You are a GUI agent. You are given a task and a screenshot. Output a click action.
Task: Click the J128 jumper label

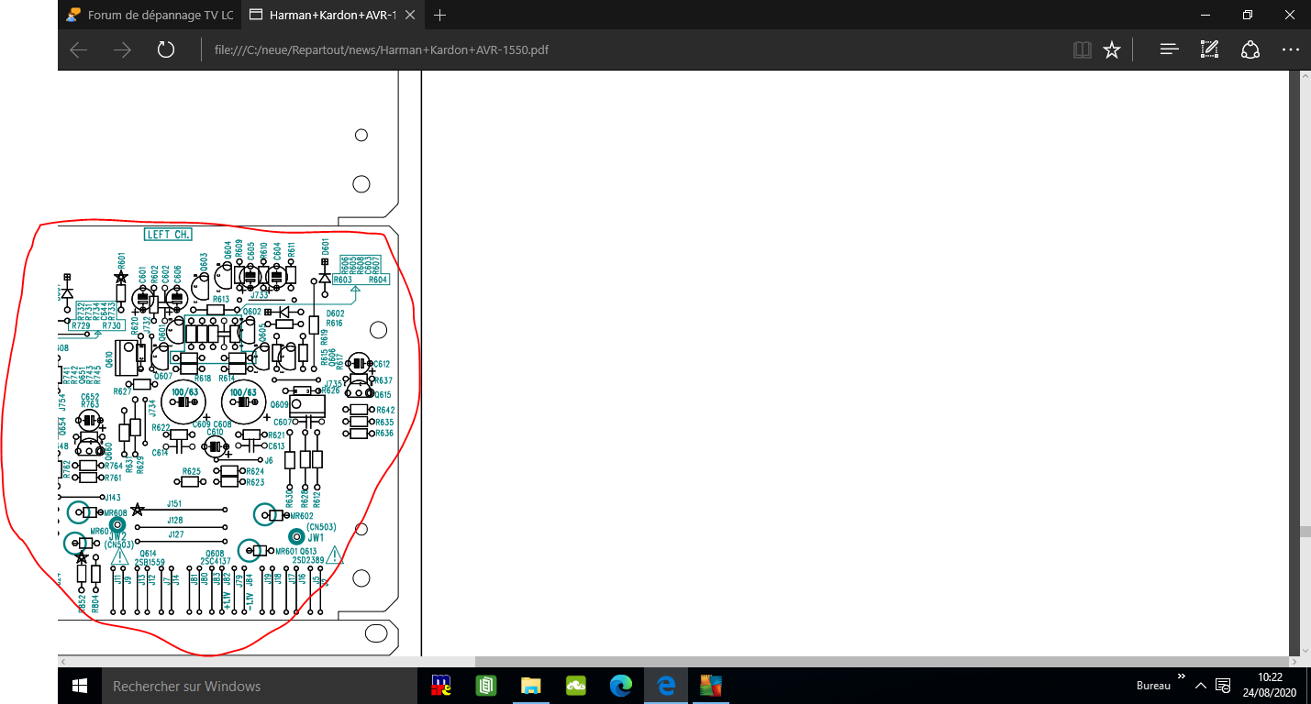tap(175, 520)
